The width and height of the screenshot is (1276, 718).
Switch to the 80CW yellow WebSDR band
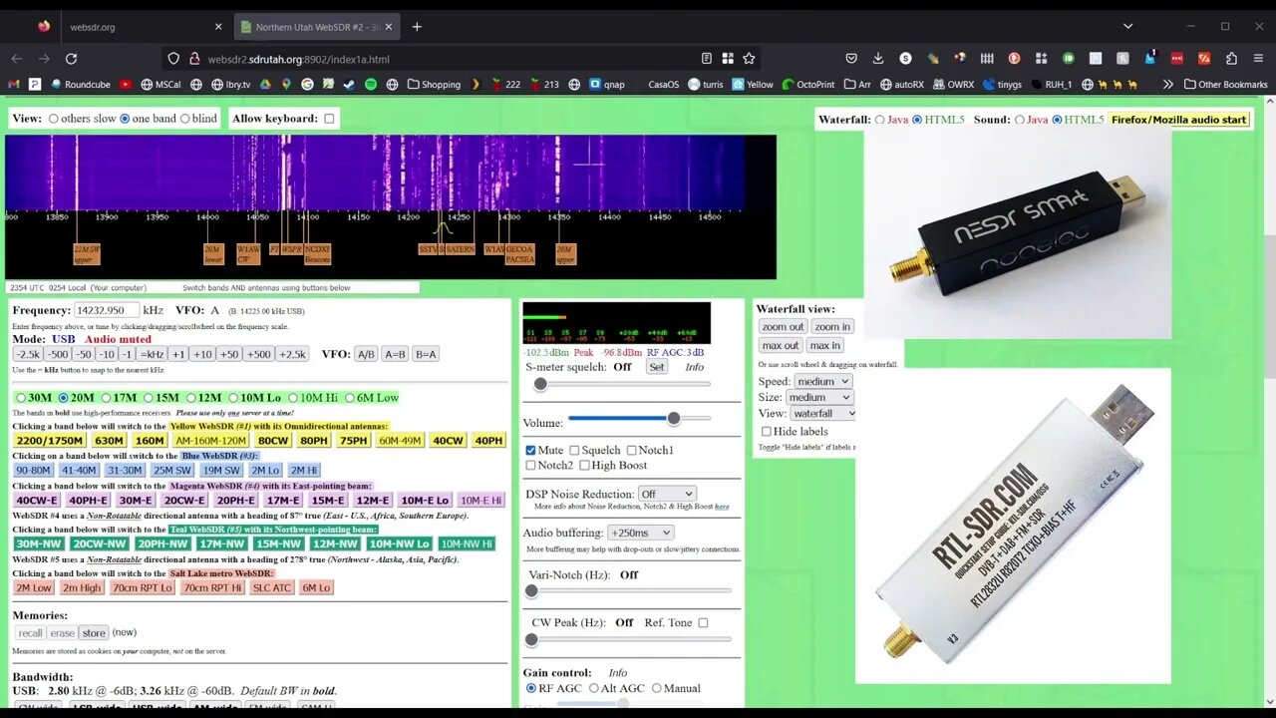click(x=272, y=440)
